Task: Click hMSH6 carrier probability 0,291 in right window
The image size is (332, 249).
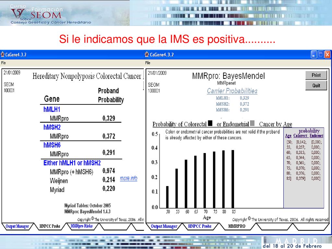Action: 244,110
